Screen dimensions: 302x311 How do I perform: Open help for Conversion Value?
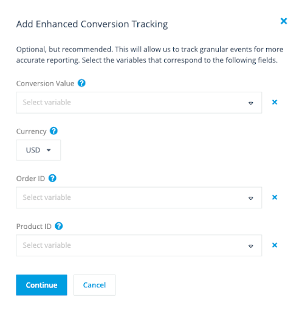81,83
